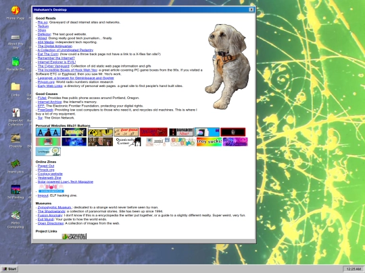Open A Collection of Unmitigated Pedantry link
365x273 pixels.
pos(66,50)
